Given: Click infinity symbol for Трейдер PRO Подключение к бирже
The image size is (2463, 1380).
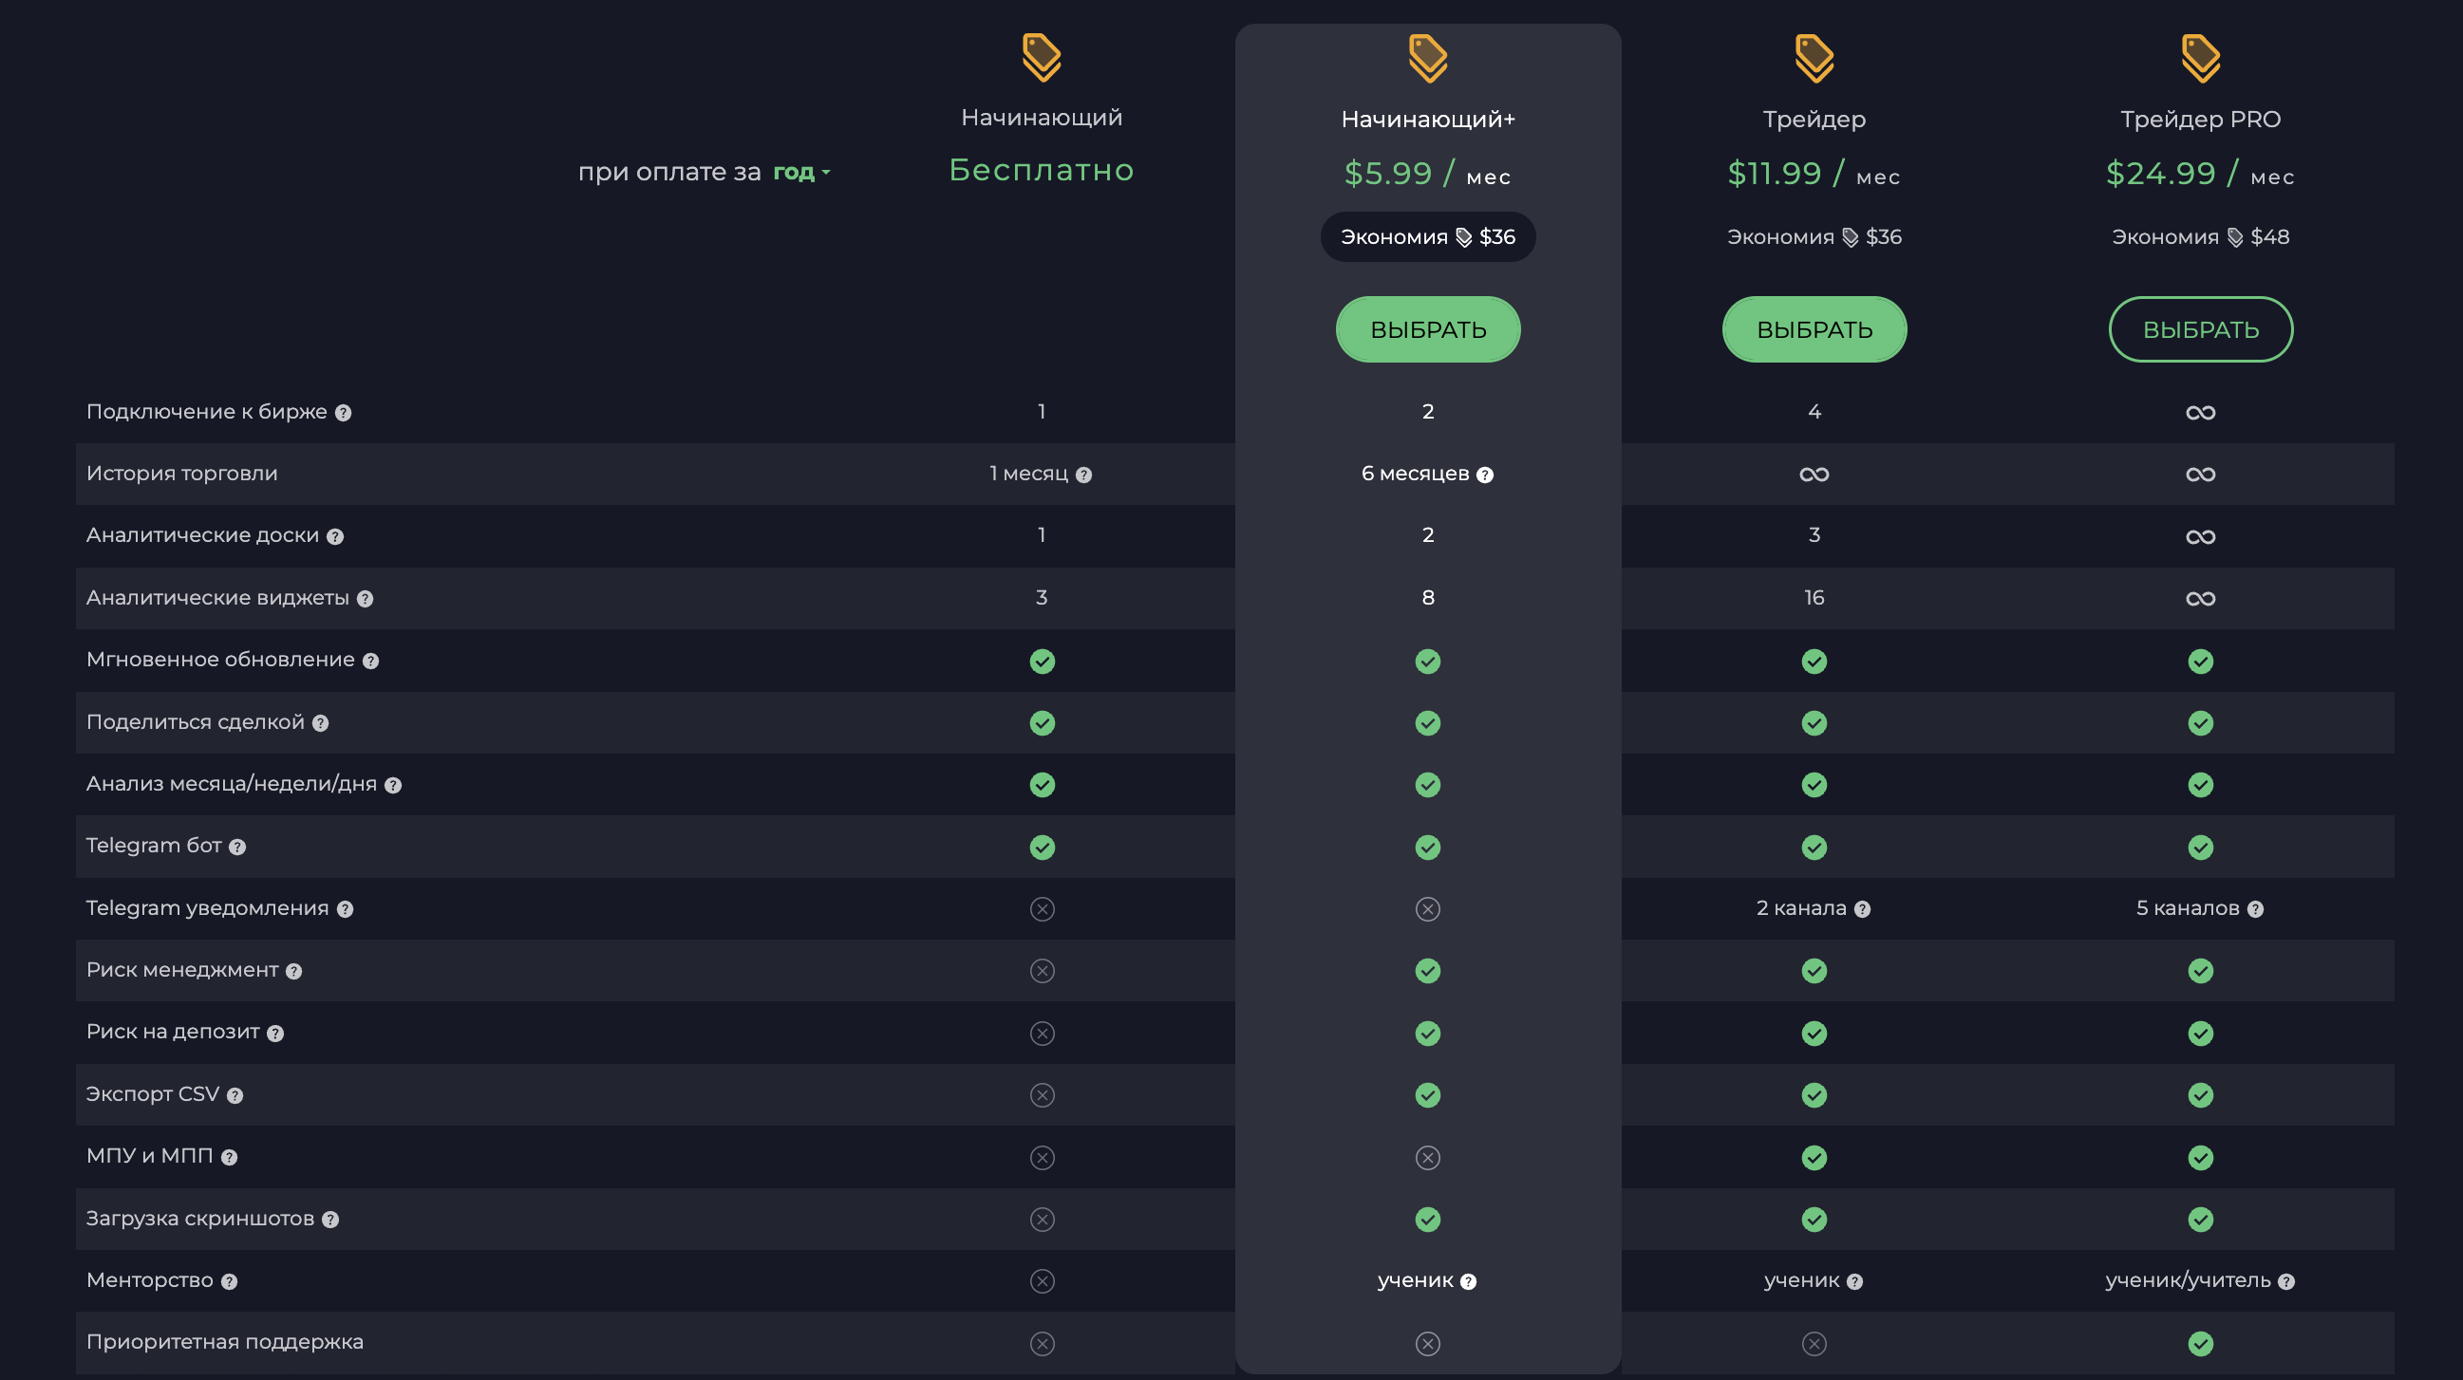Looking at the screenshot, I should [2200, 413].
